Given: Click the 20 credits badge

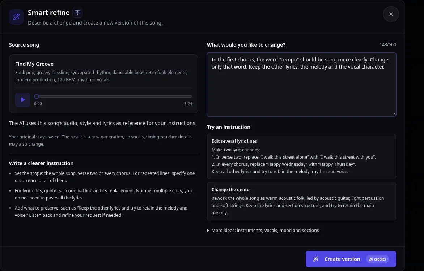Looking at the screenshot, I should [x=377, y=259].
